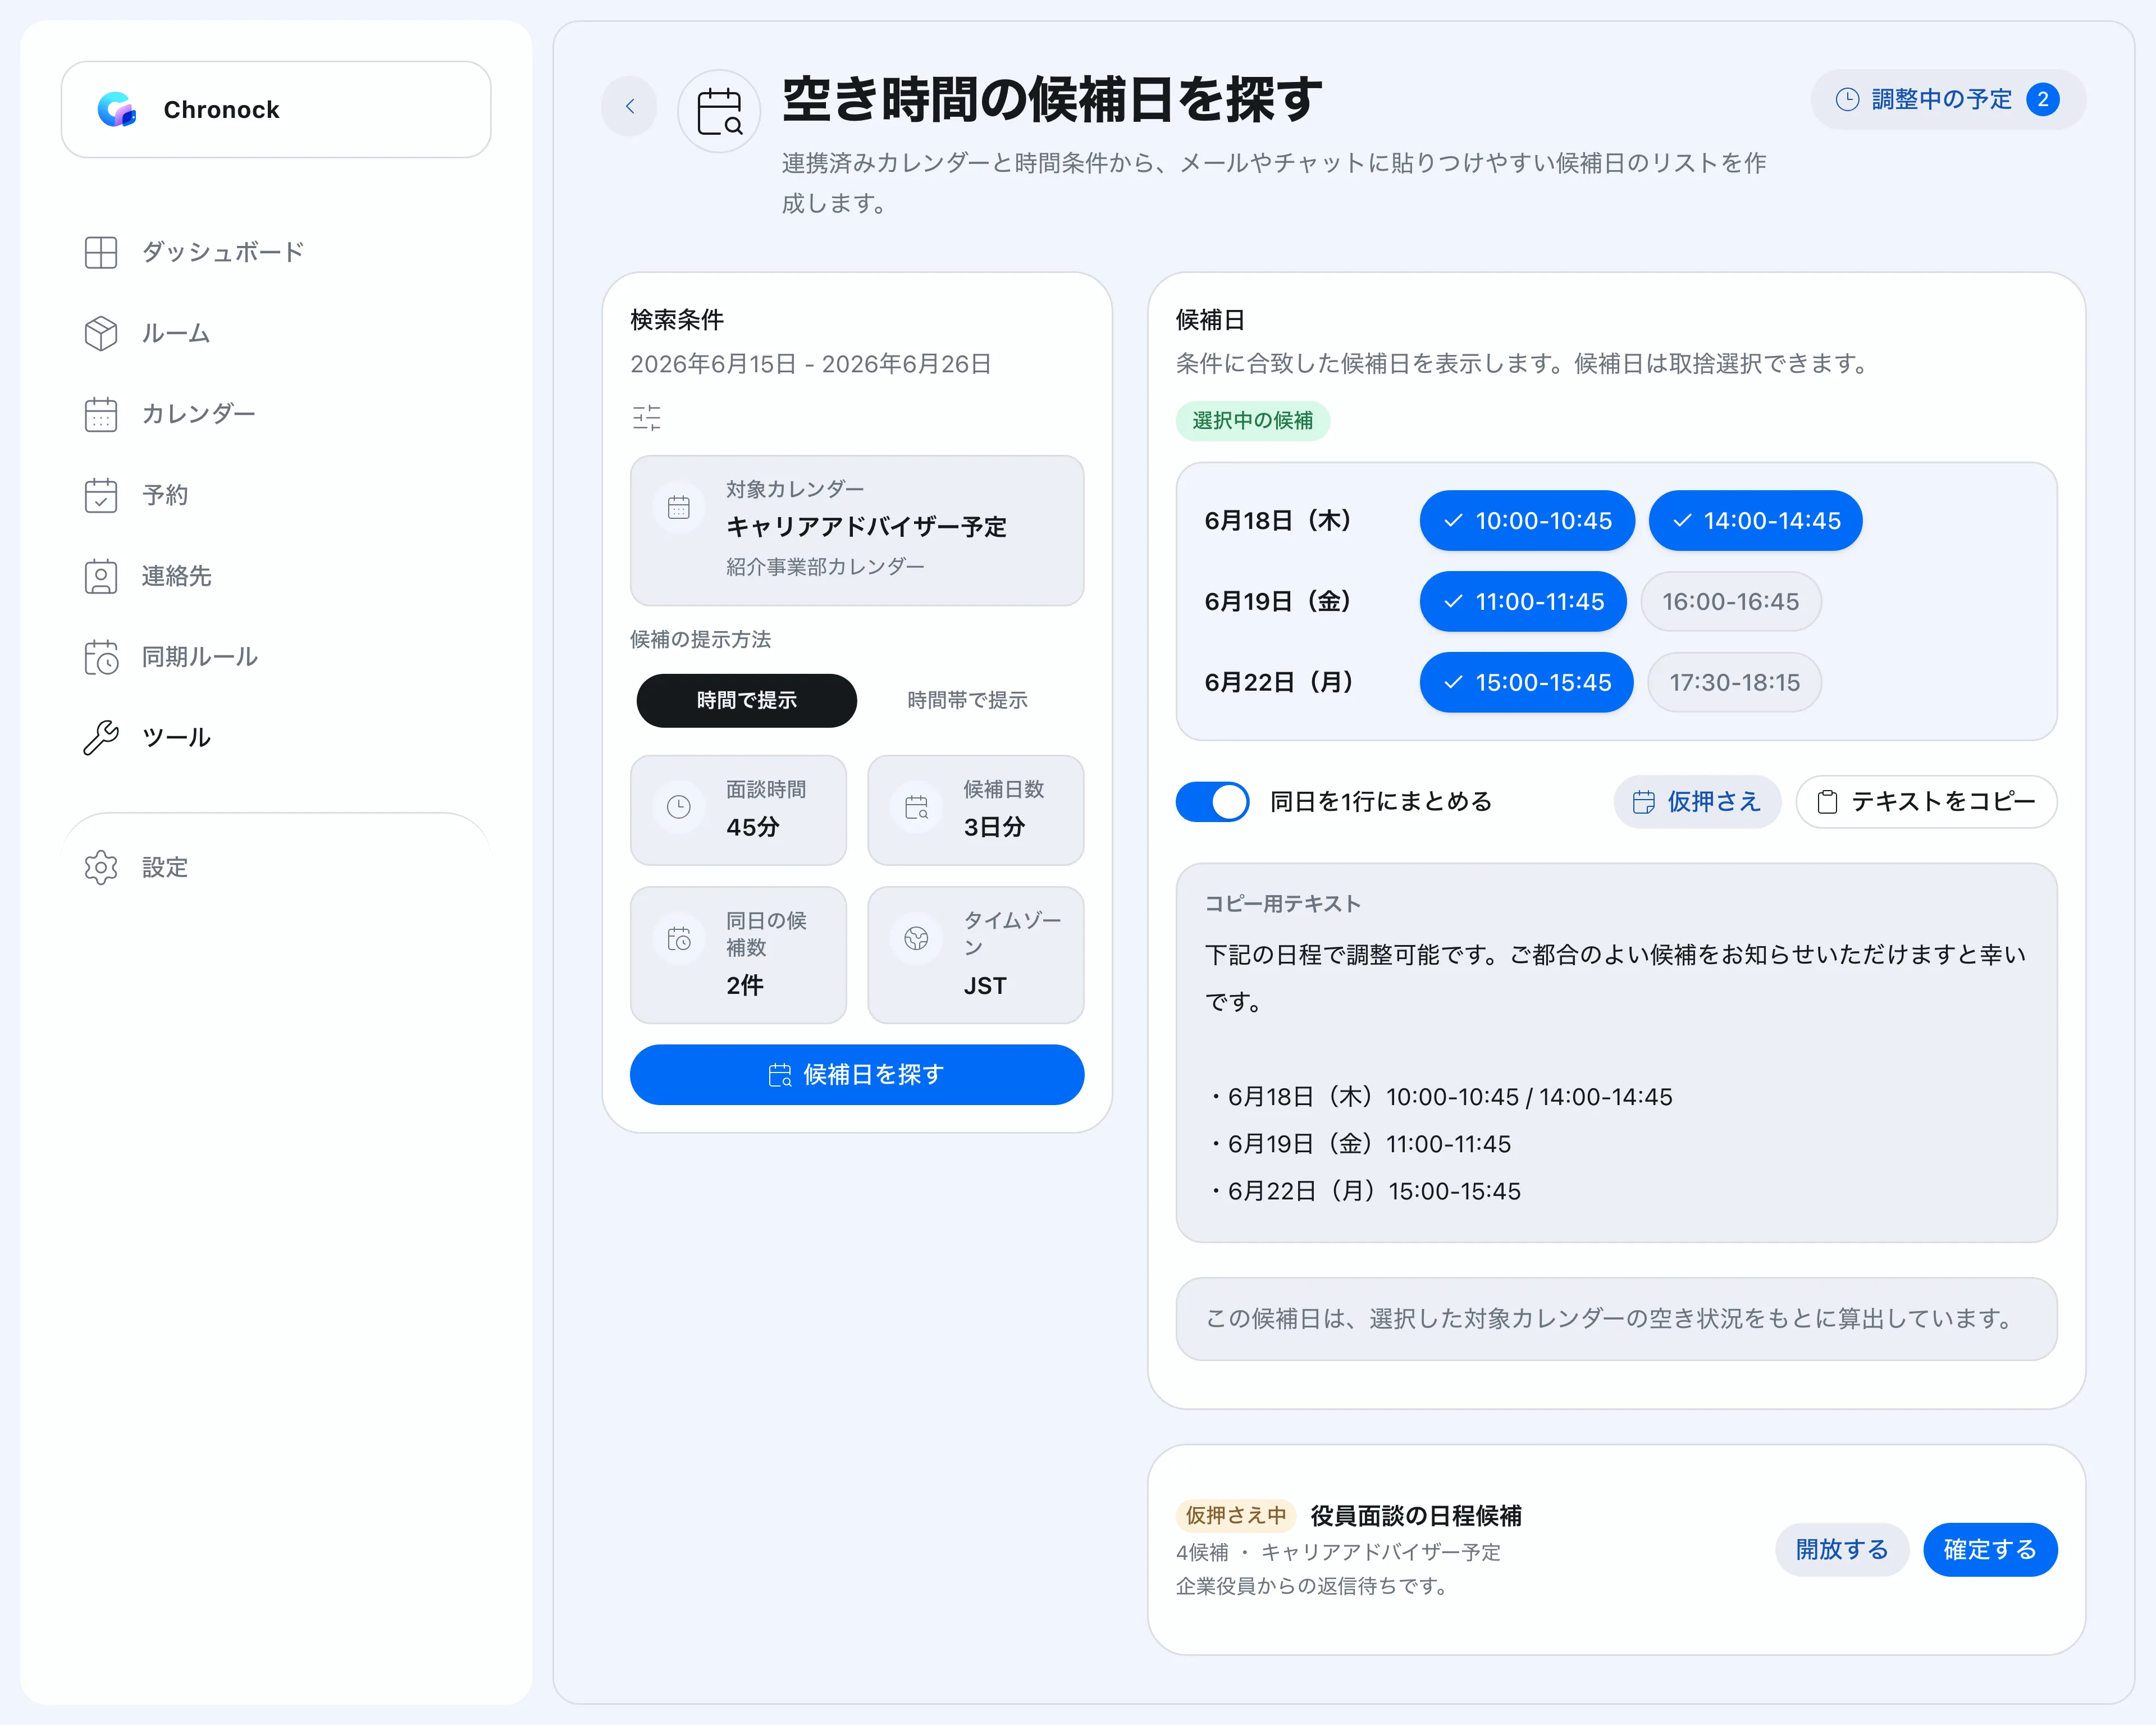2156x1725 pixels.
Task: Deselect the 14:00-14:45 slot on 6月18日
Action: click(1755, 520)
